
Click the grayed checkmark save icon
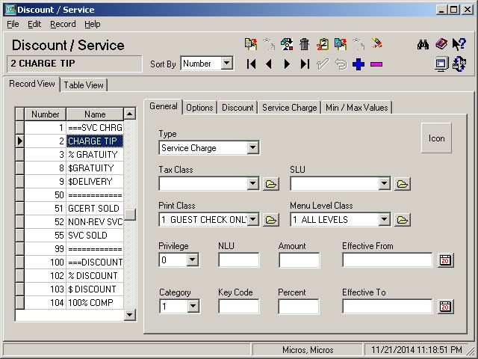pos(323,64)
